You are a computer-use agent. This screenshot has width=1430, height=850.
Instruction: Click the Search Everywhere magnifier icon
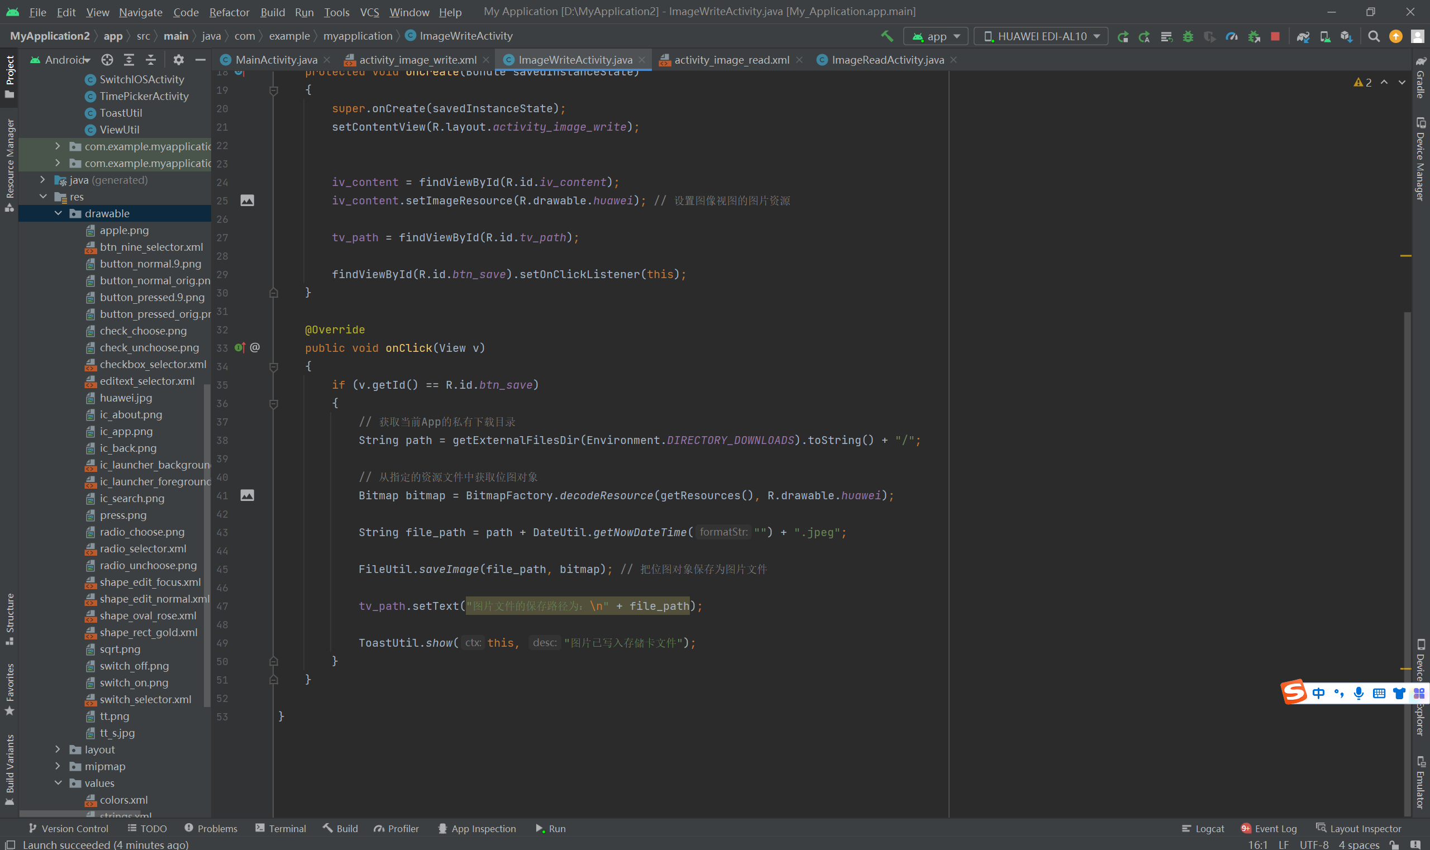pos(1373,36)
